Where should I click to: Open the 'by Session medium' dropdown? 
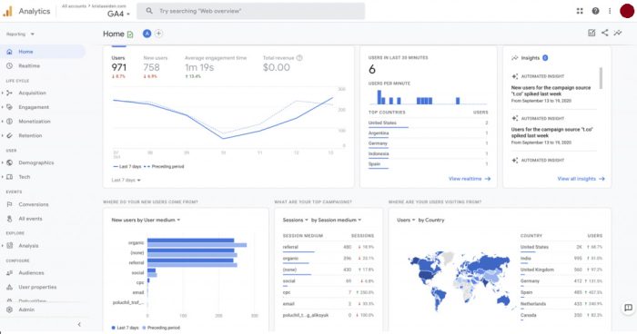(337, 221)
